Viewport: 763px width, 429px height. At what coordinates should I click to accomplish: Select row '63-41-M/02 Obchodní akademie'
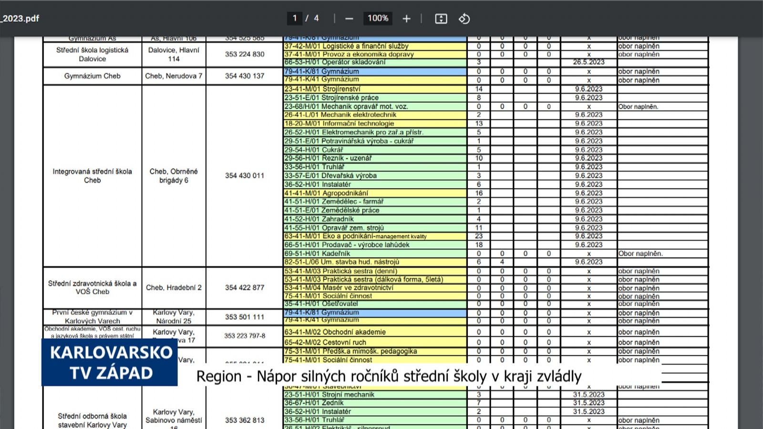point(375,332)
